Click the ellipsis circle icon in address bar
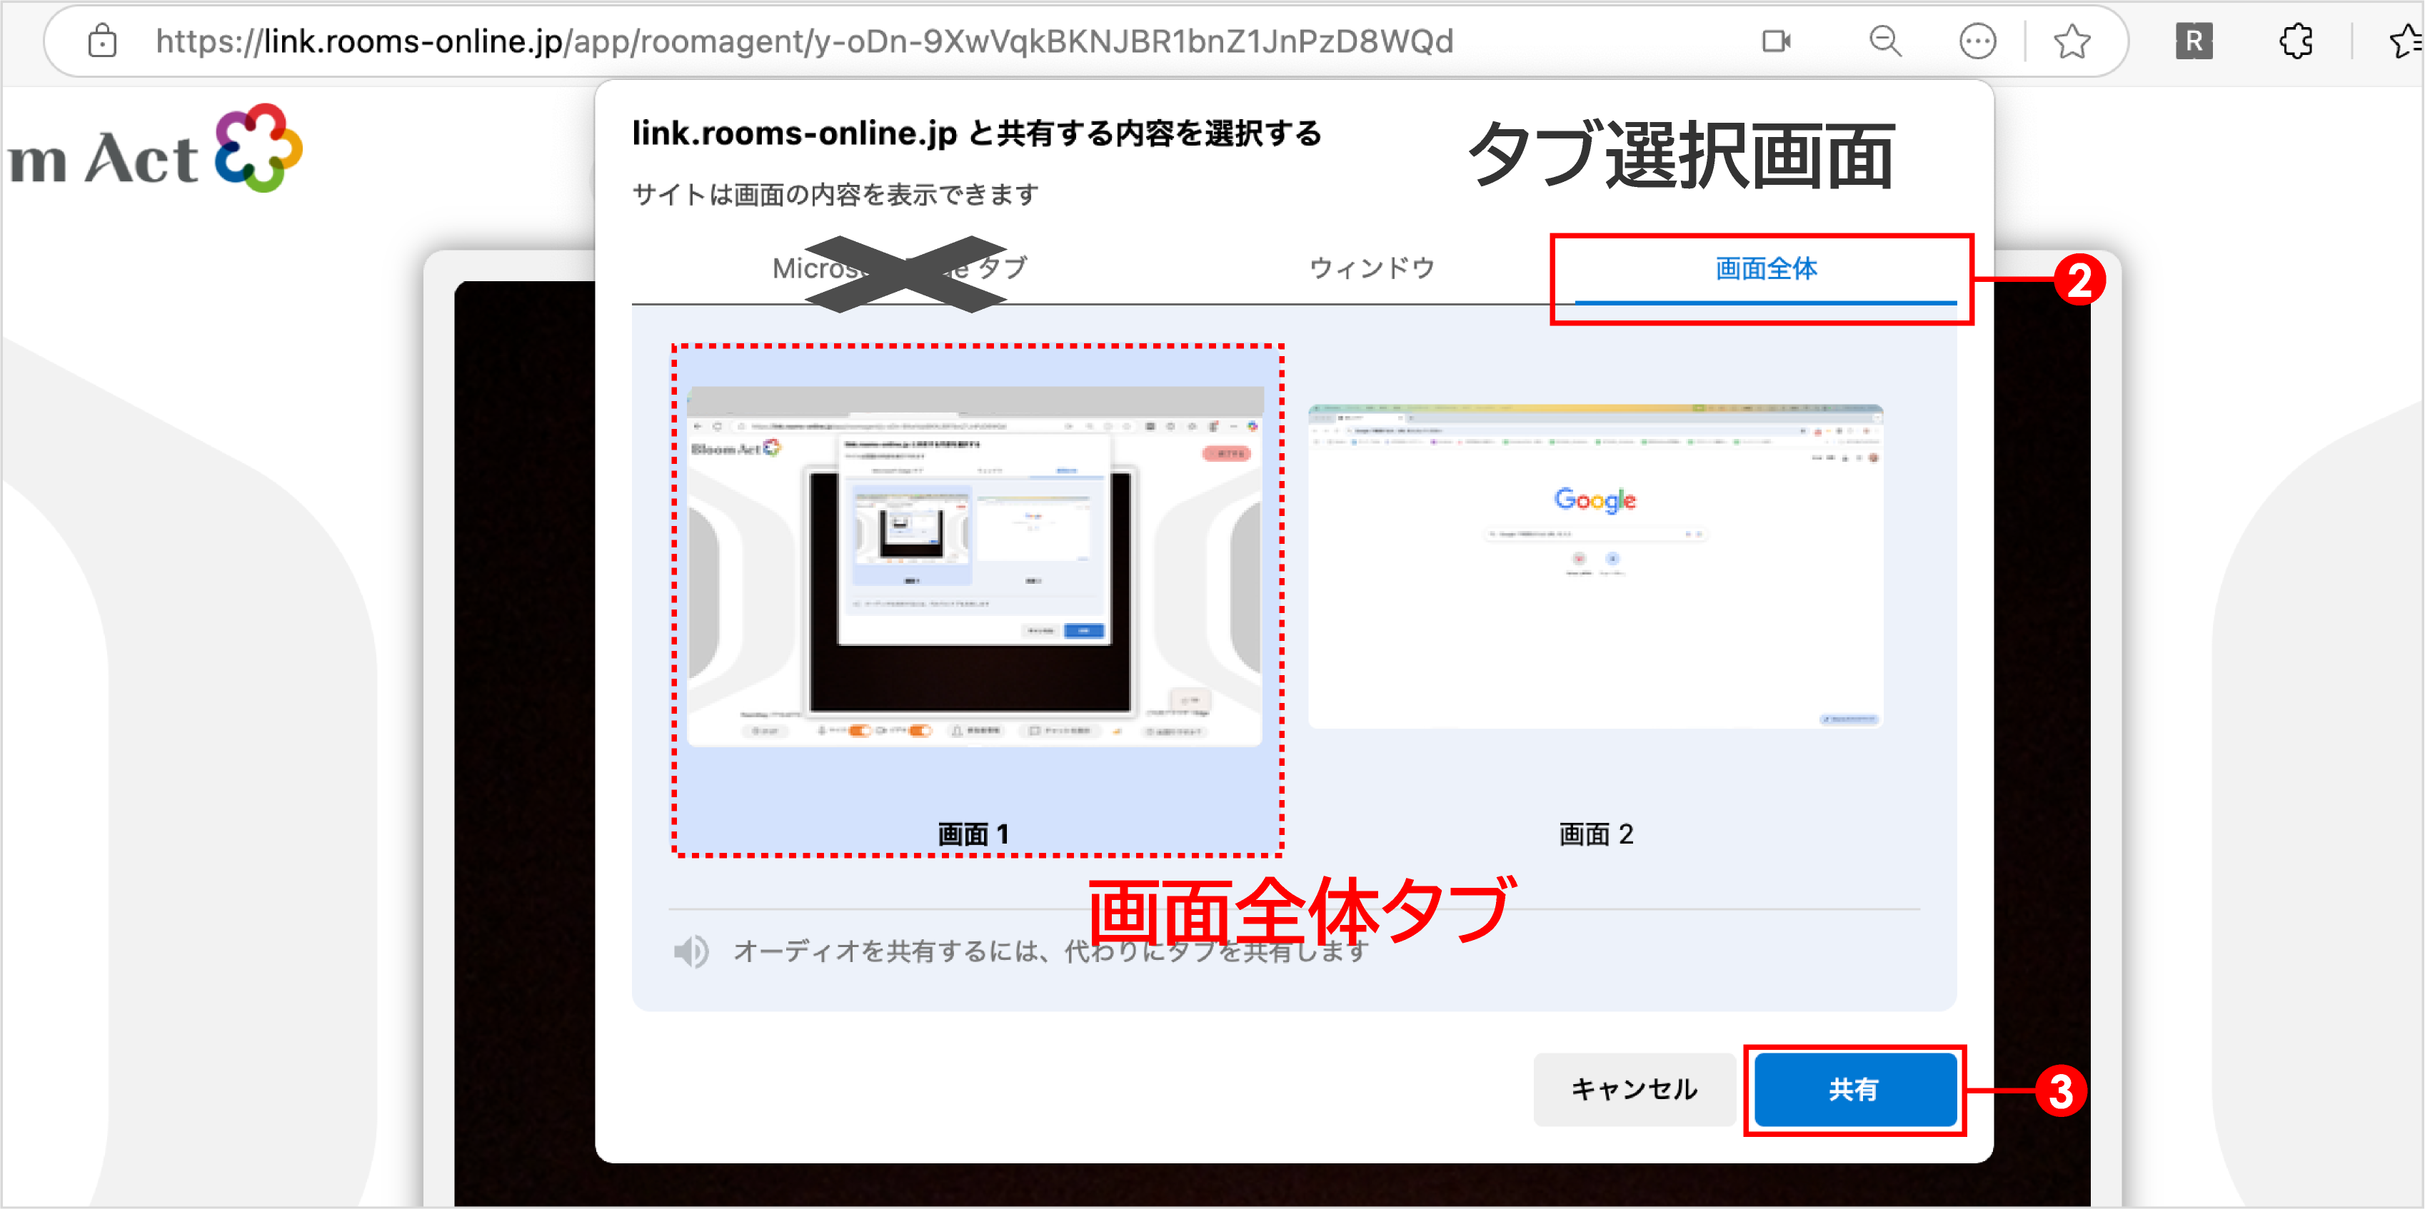2425x1209 pixels. [1978, 41]
